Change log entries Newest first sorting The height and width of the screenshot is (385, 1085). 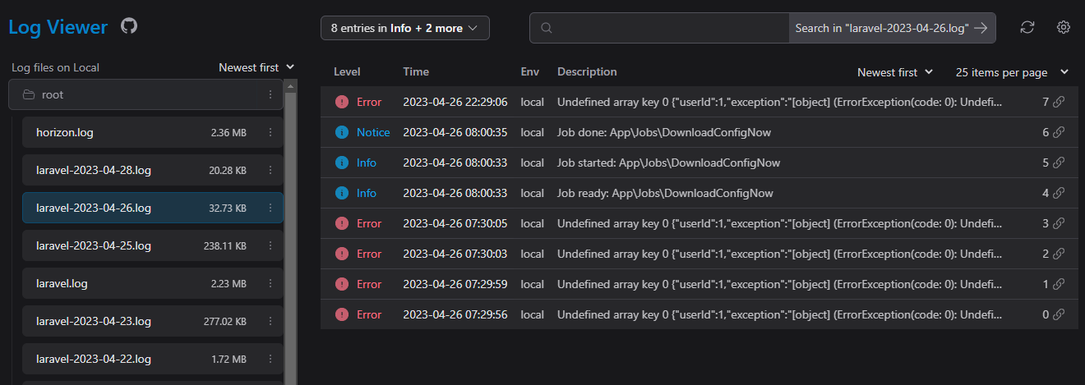(895, 72)
